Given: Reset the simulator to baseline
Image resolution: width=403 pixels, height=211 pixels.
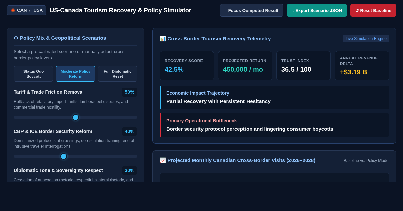Looking at the screenshot, I should coord(373,10).
